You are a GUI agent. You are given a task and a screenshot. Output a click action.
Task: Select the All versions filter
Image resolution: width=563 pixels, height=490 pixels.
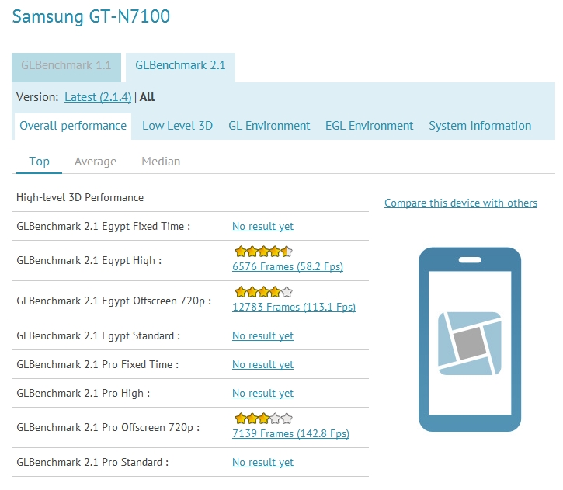pyautogui.click(x=147, y=97)
